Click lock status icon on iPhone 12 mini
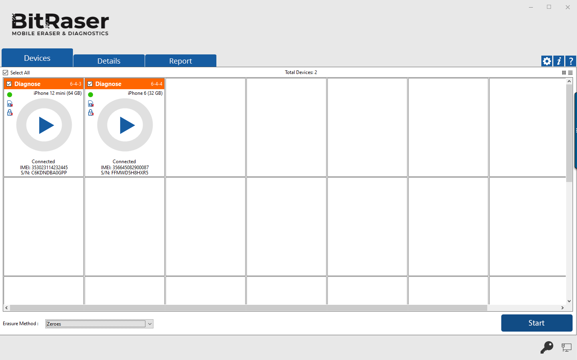The height and width of the screenshot is (360, 577). coord(10,113)
